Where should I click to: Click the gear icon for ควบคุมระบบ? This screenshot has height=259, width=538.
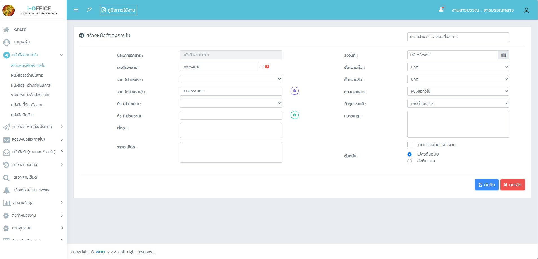[6, 228]
